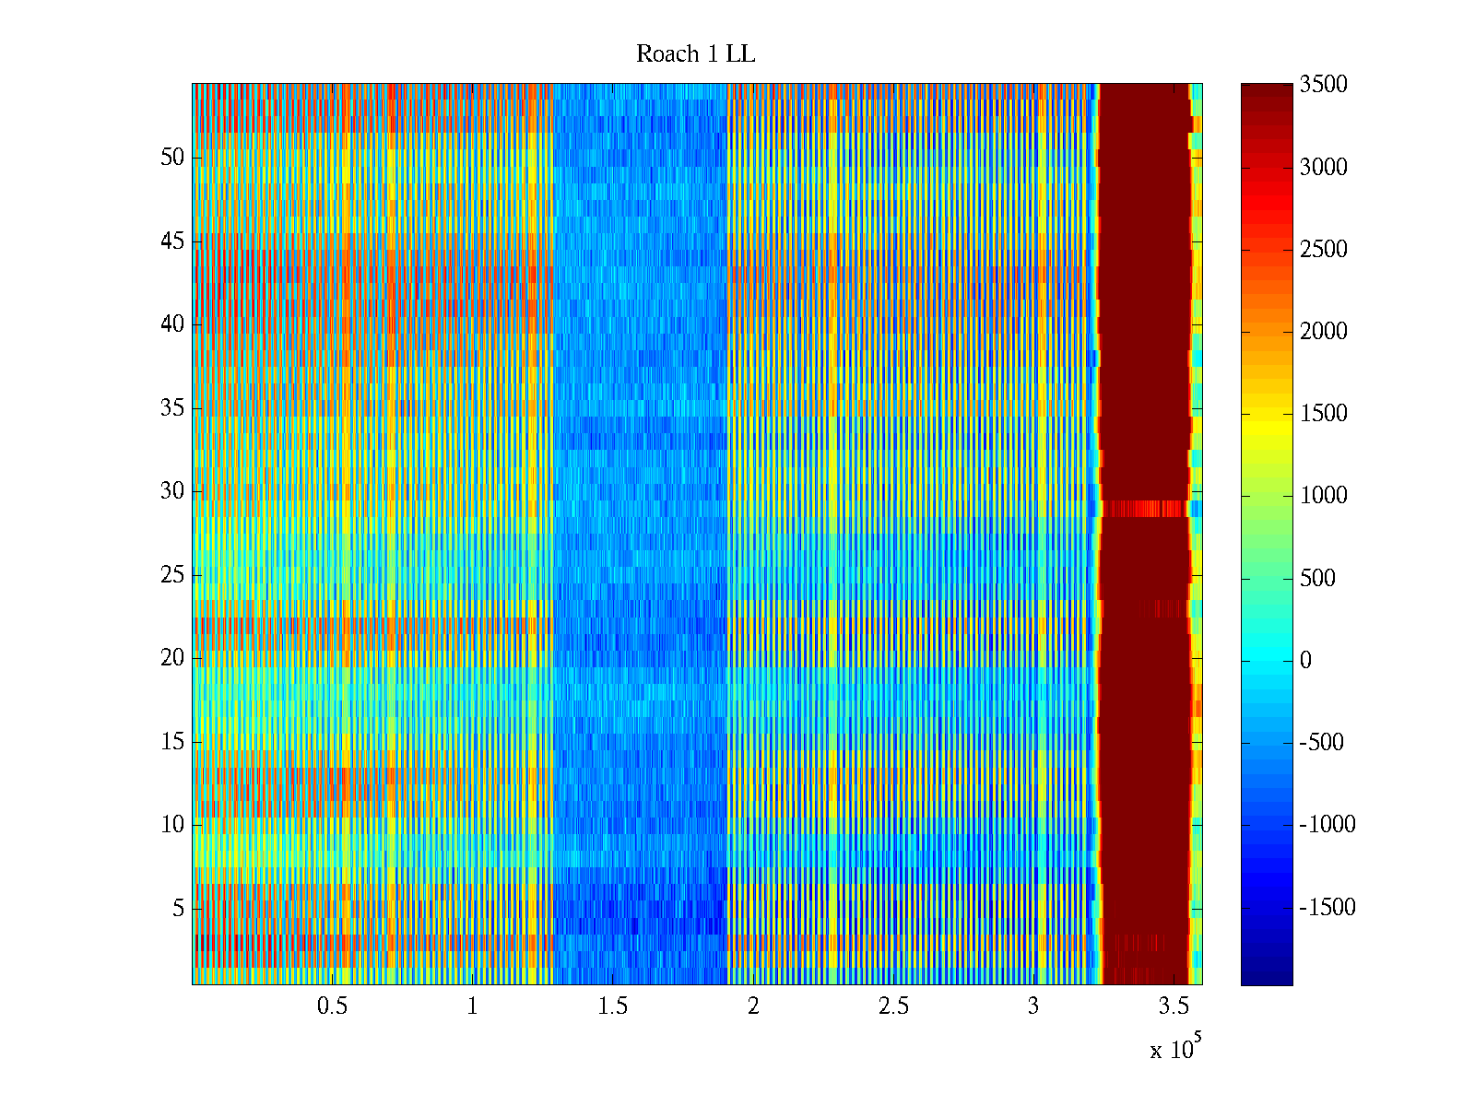The height and width of the screenshot is (1106, 1475).
Task: Click the x-axis tick label 0.5
Action: (332, 1006)
